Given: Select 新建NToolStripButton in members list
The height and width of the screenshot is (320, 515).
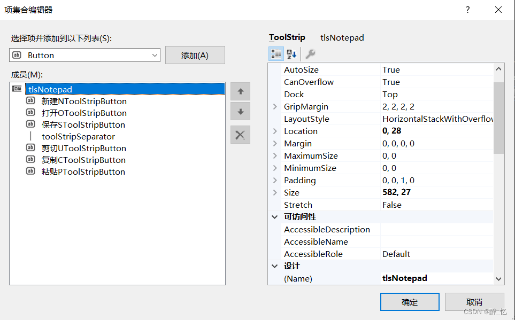Looking at the screenshot, I should click(x=84, y=102).
